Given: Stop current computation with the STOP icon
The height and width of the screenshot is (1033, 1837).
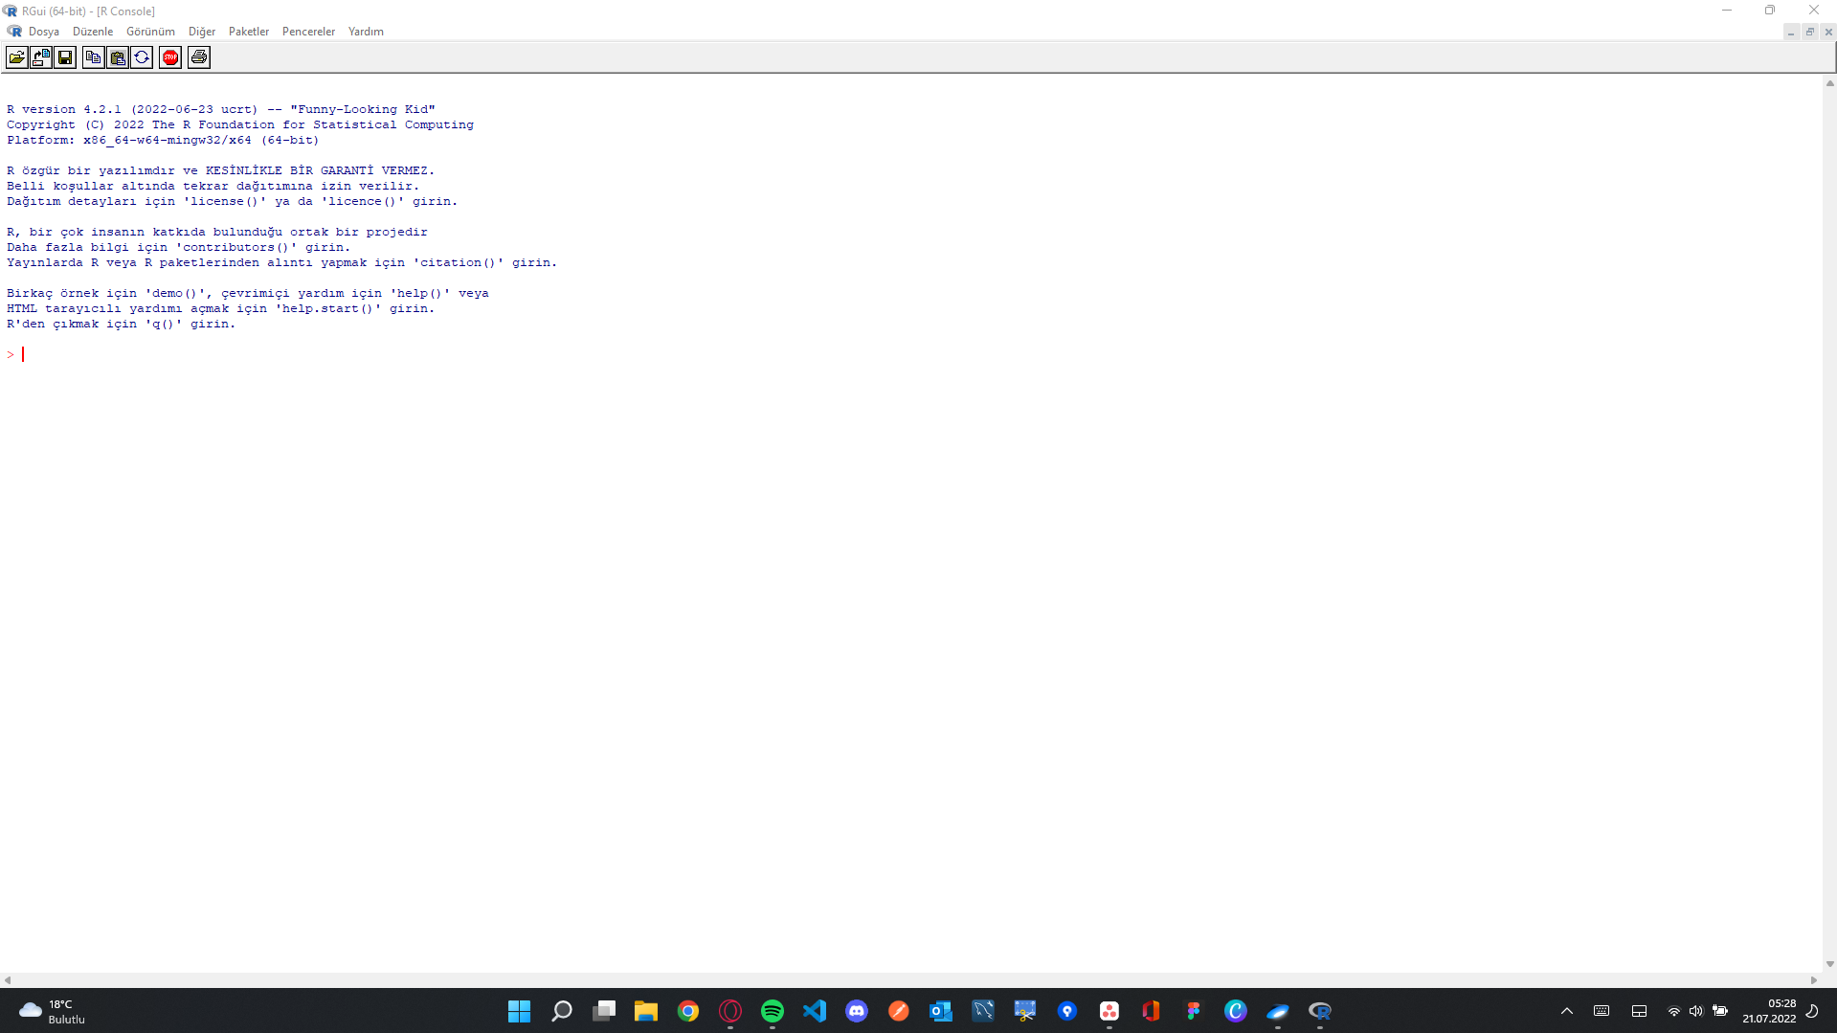Looking at the screenshot, I should click(169, 56).
